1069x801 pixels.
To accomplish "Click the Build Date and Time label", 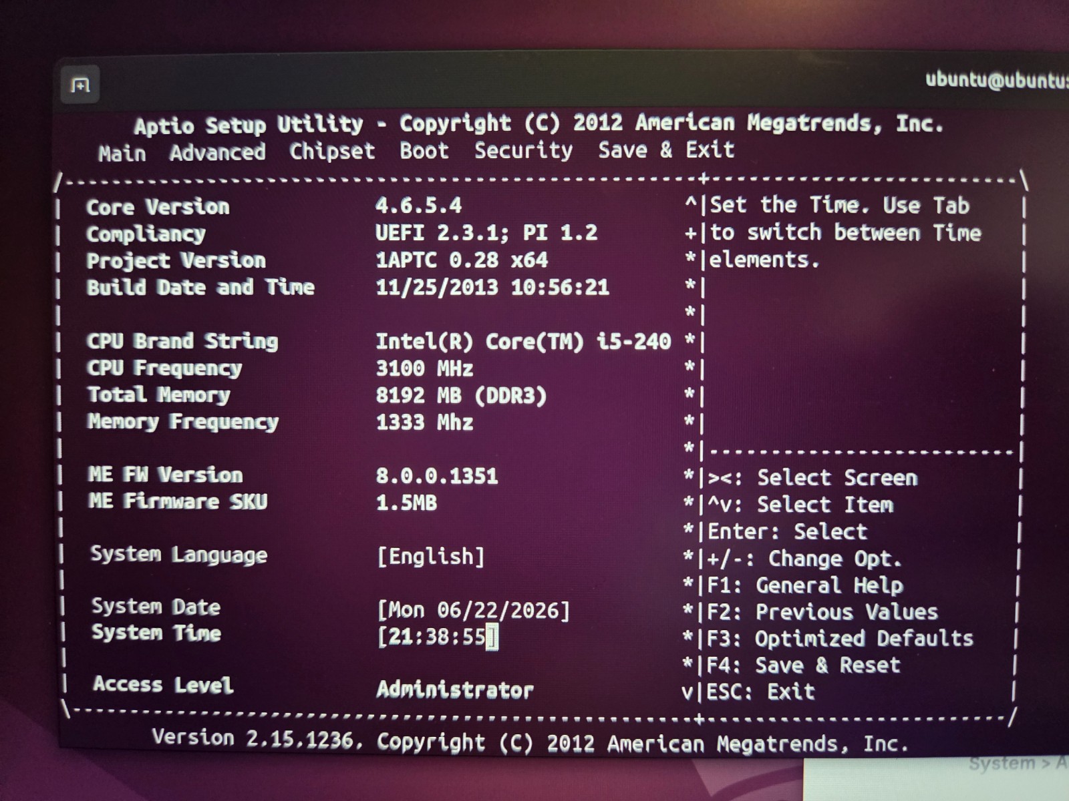I will [x=200, y=288].
